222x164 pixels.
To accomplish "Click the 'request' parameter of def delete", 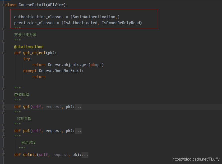I will [60, 155].
